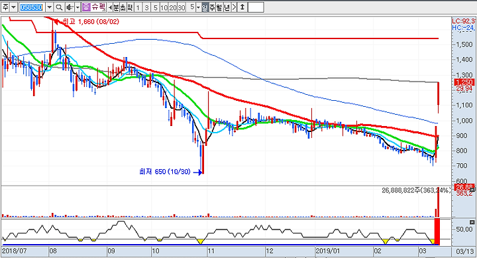Open the custom interval dropdown arrow

pyautogui.click(x=198, y=7)
